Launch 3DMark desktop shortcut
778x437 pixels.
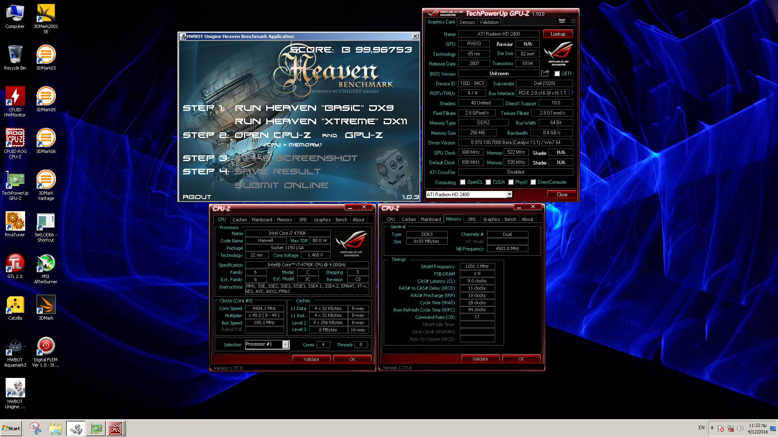[x=46, y=308]
